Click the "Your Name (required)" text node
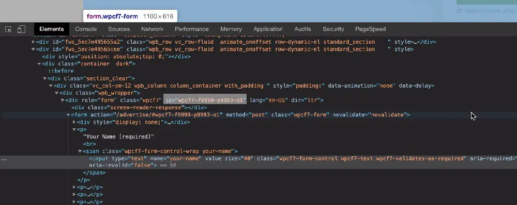Screen dimensions: 517x205 click(x=119, y=136)
